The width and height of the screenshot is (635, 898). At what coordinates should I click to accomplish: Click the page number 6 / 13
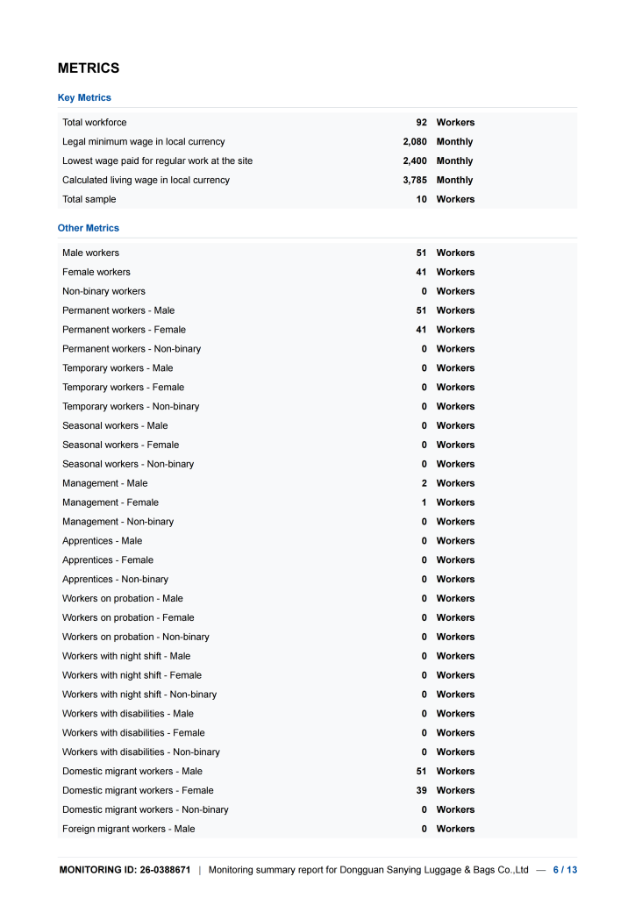565,870
